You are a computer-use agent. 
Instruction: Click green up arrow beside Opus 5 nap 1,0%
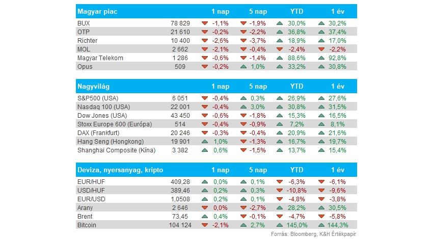point(243,67)
